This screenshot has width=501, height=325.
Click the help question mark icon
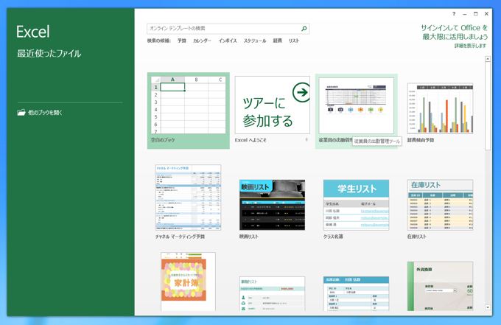(454, 14)
